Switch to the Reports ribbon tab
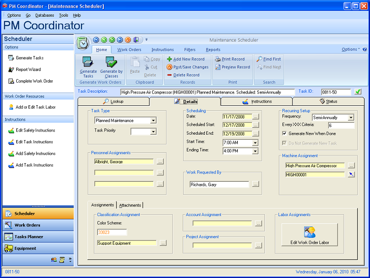 point(213,50)
